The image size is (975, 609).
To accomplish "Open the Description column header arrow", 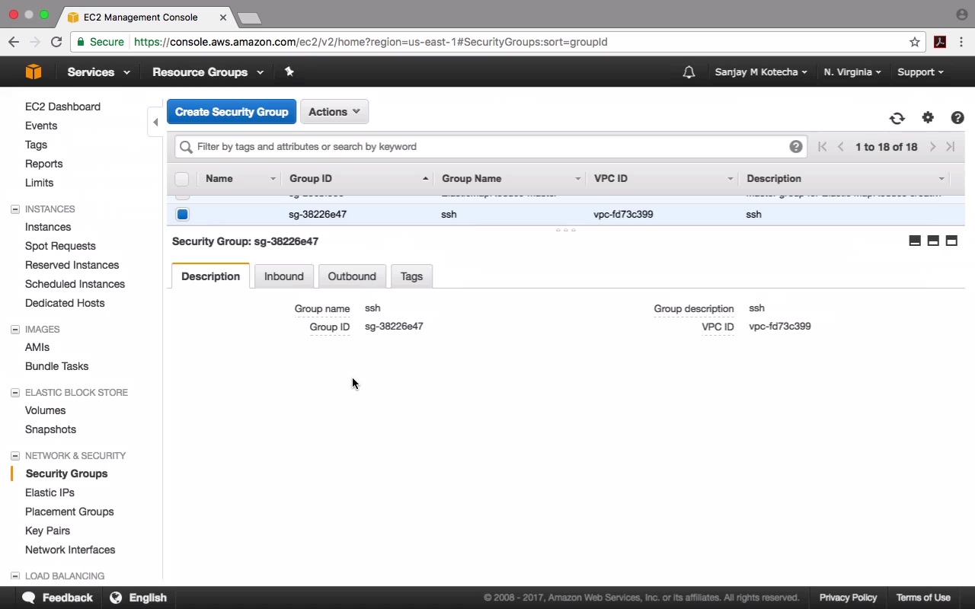I will pos(941,179).
